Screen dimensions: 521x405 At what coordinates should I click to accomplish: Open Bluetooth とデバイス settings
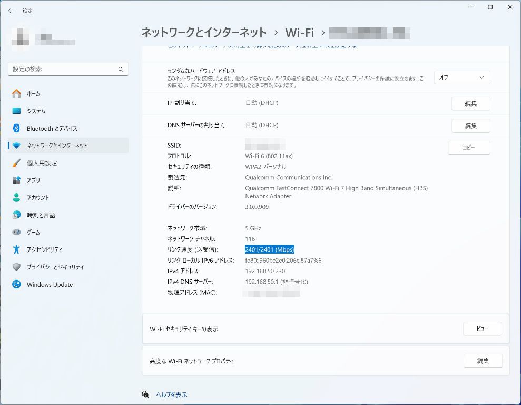(x=52, y=128)
